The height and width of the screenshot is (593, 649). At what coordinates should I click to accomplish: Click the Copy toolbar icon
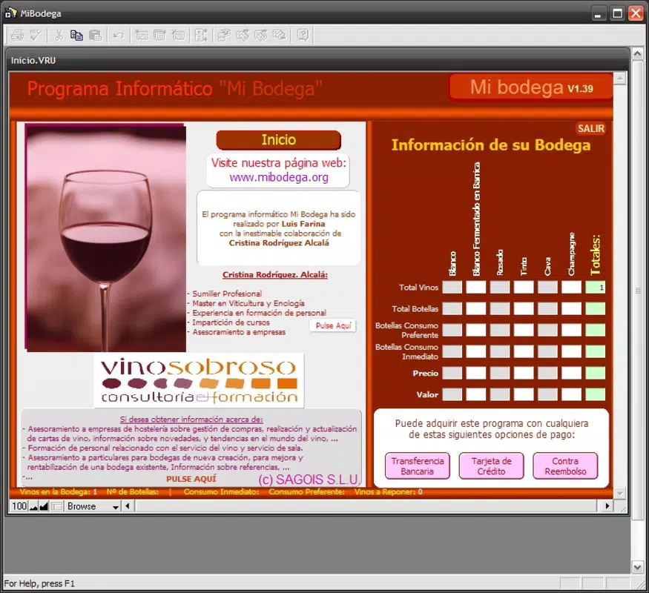(76, 36)
